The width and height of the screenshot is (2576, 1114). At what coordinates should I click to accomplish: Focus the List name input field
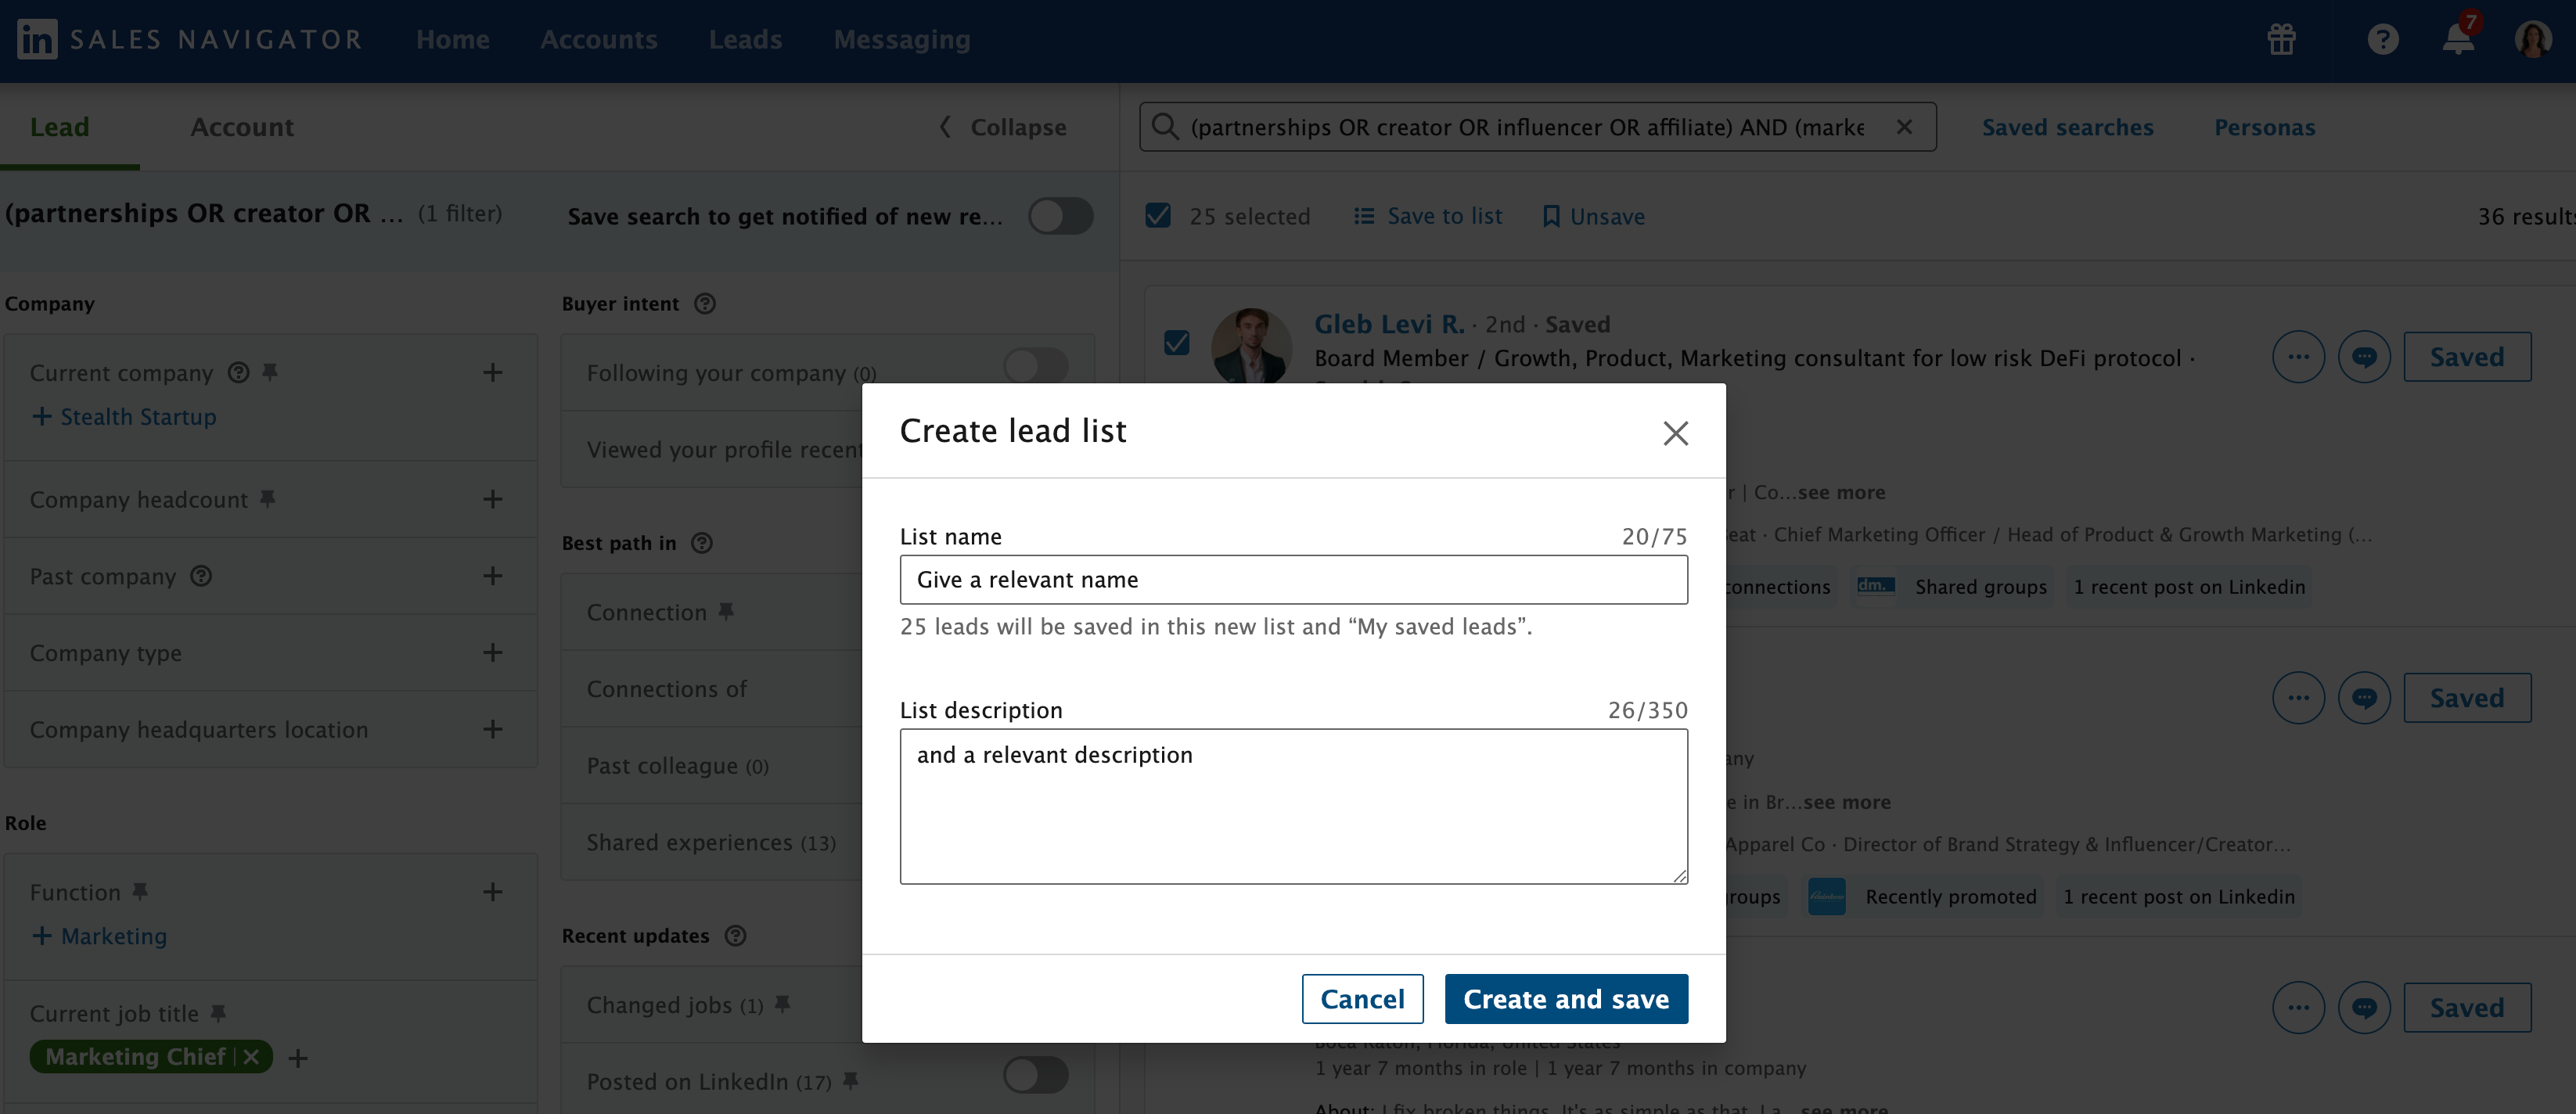[1293, 579]
